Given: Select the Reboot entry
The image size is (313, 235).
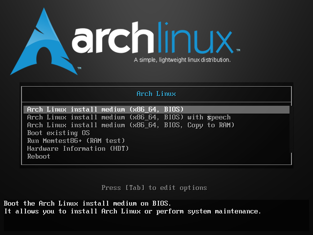Looking at the screenshot, I should tap(156, 156).
